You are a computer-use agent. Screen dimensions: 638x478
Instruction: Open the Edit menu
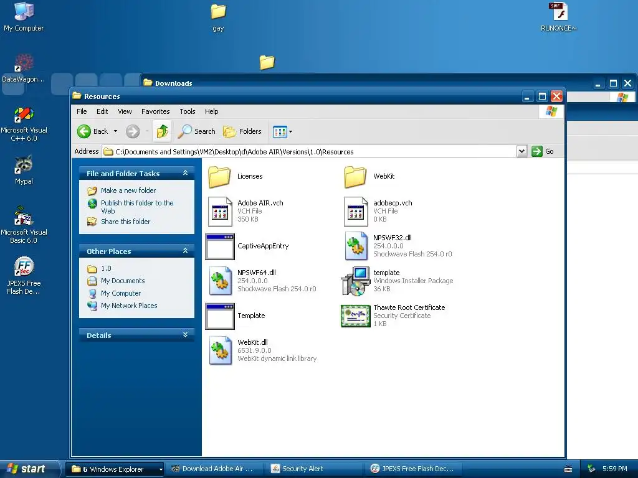102,111
